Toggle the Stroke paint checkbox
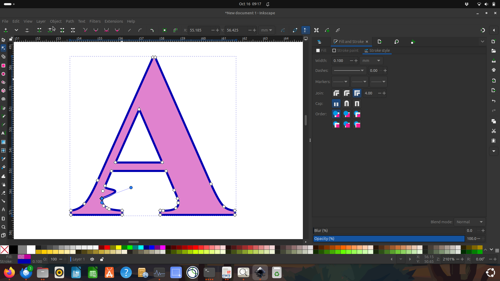Image resolution: width=500 pixels, height=281 pixels. click(x=334, y=50)
